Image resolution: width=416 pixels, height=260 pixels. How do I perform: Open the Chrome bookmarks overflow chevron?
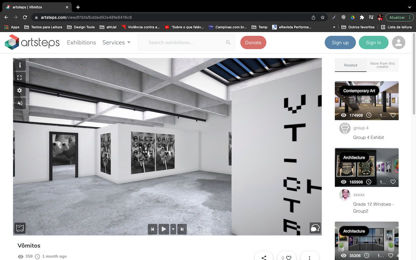[x=334, y=27]
